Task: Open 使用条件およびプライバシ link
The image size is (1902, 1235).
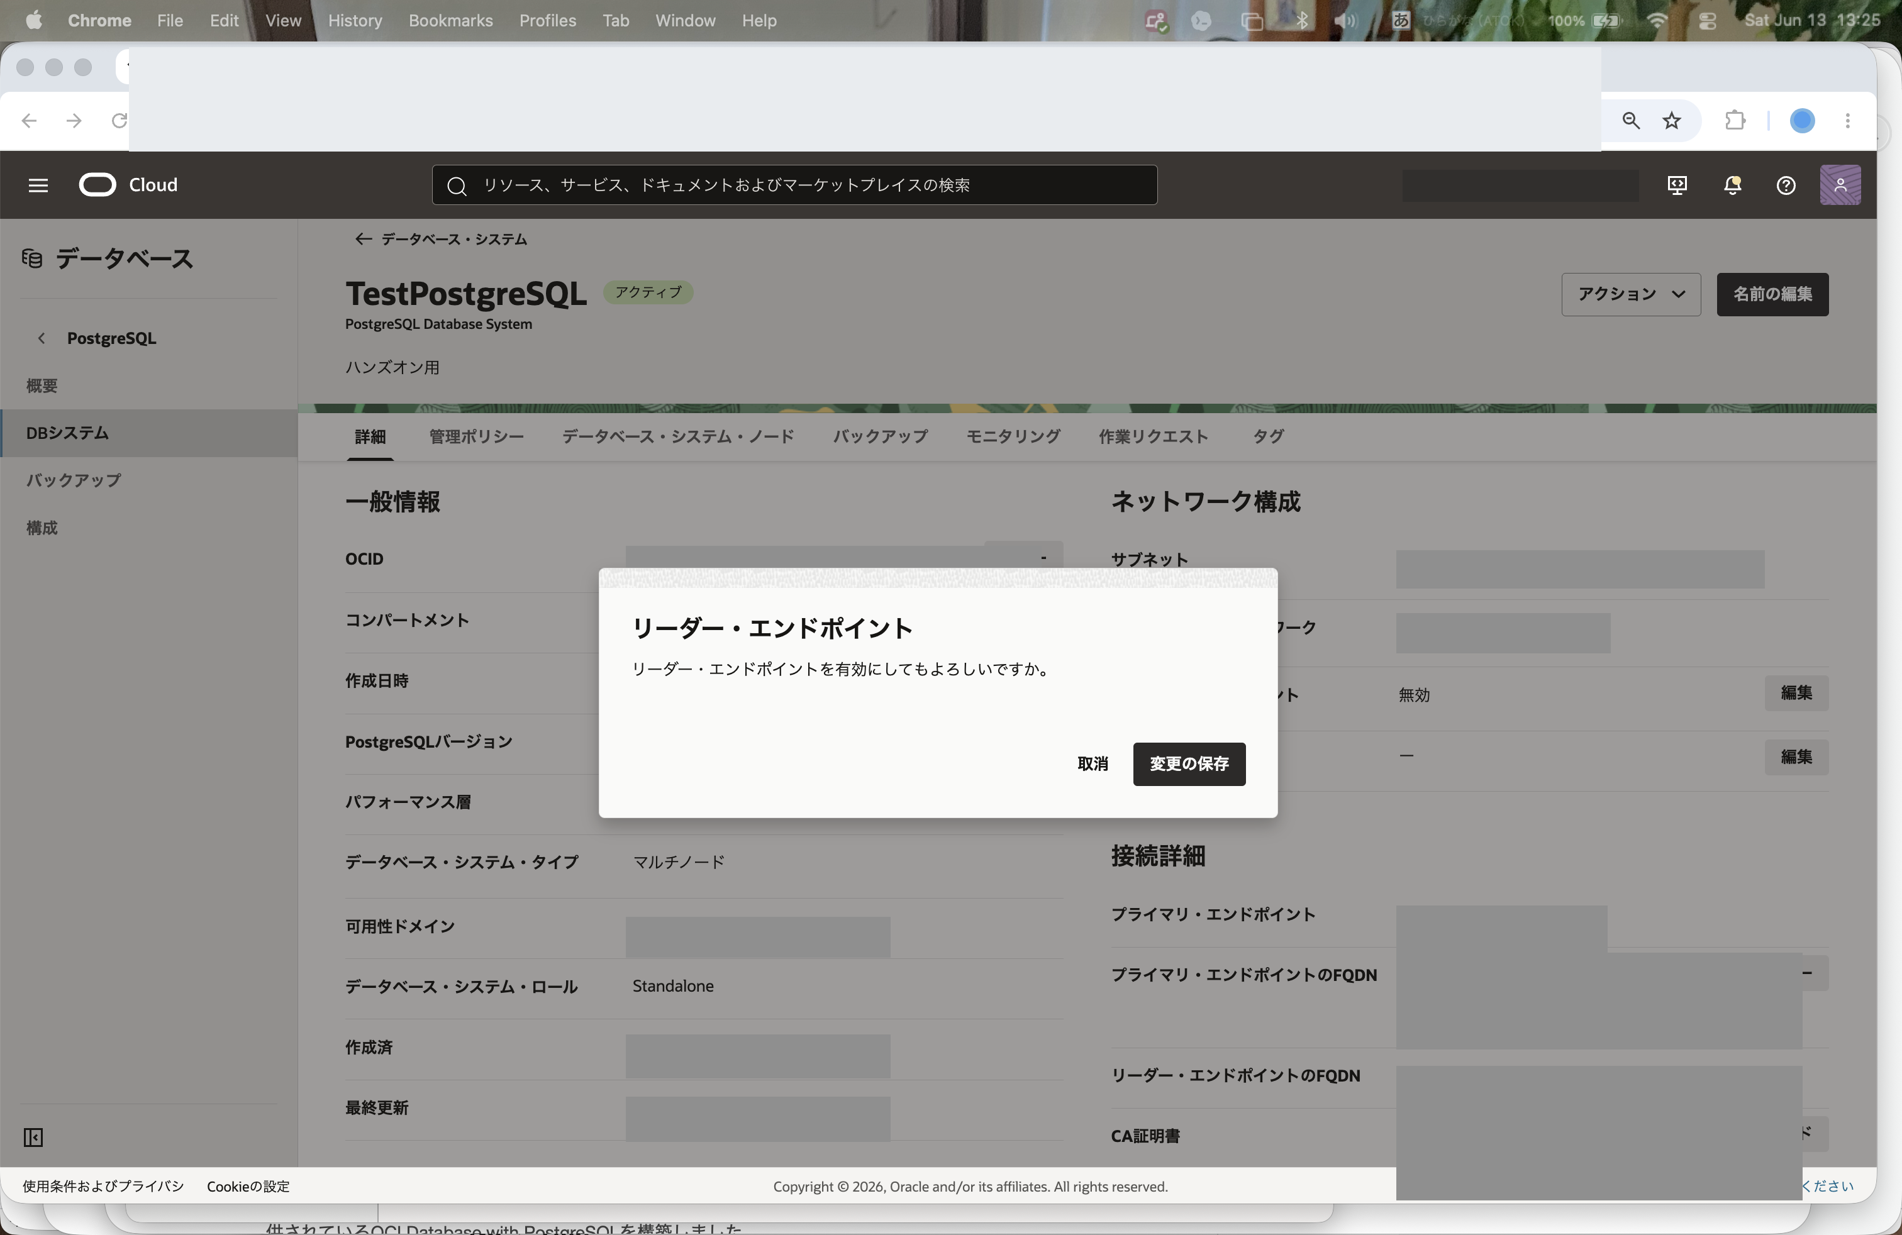Action: click(103, 1187)
